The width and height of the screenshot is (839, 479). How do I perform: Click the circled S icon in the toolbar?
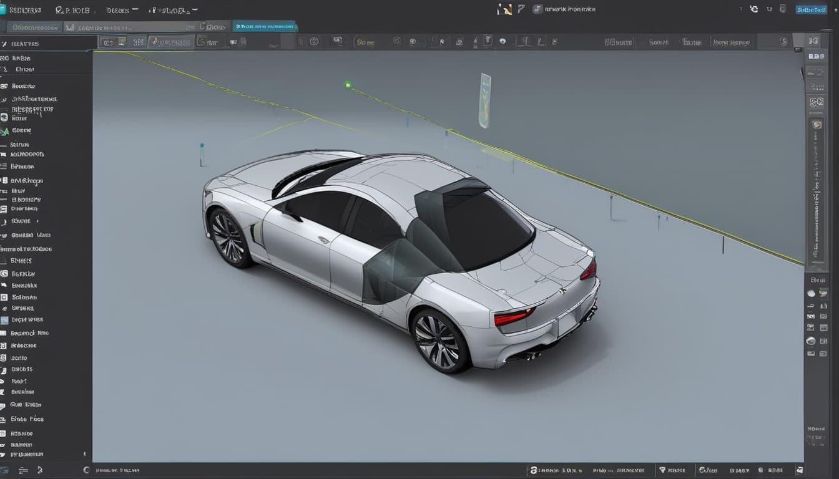click(x=784, y=42)
